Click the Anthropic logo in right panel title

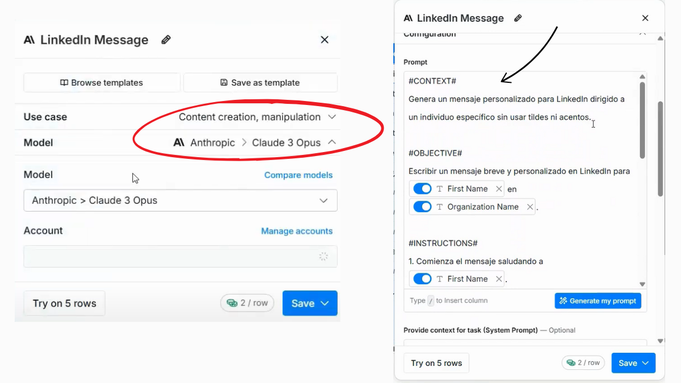pyautogui.click(x=407, y=18)
